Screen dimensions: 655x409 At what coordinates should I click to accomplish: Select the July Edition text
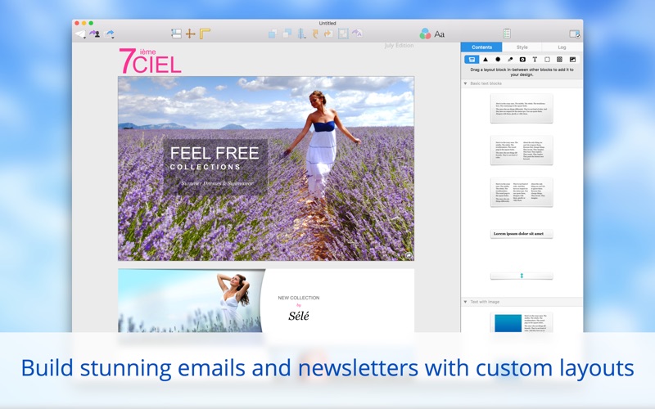pyautogui.click(x=399, y=46)
